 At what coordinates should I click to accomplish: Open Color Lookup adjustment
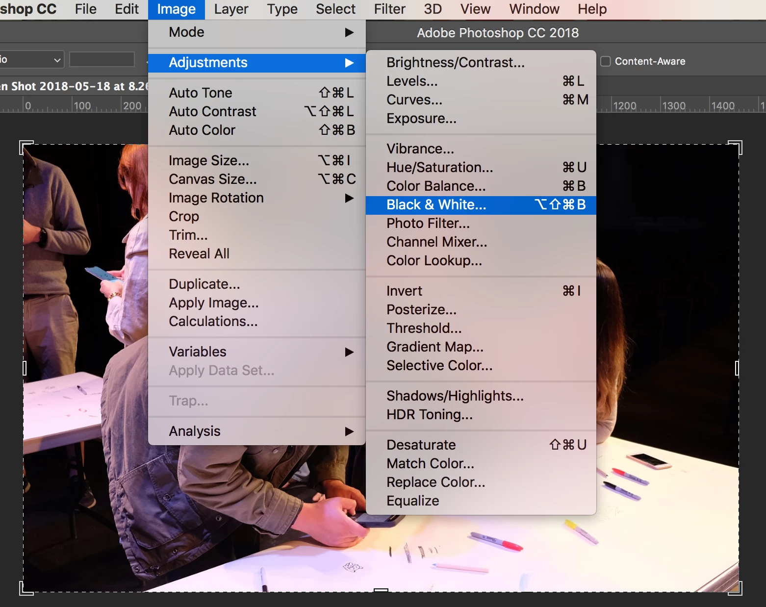(x=481, y=261)
